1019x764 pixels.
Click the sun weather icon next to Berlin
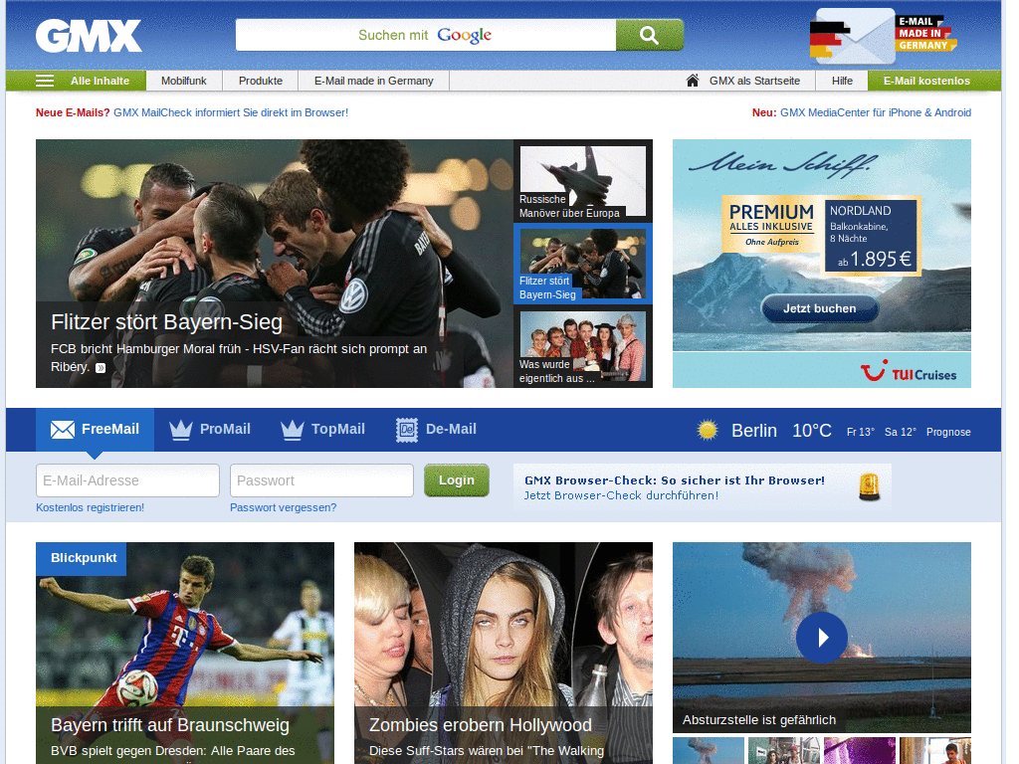[x=708, y=429]
